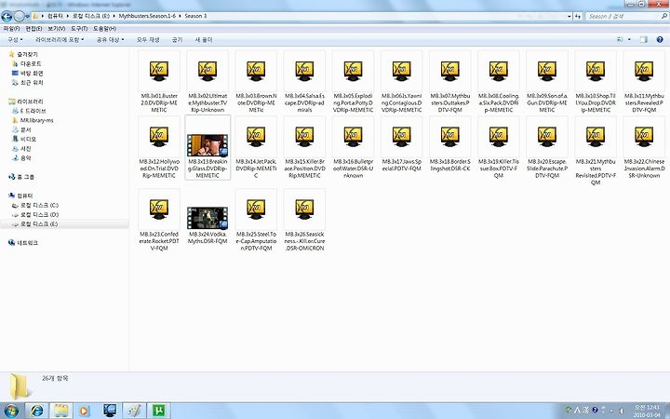Image resolution: width=670 pixels, height=419 pixels.
Task: Select the MB.3x13.Breaking.Glass video thumbnail
Action: [208, 145]
